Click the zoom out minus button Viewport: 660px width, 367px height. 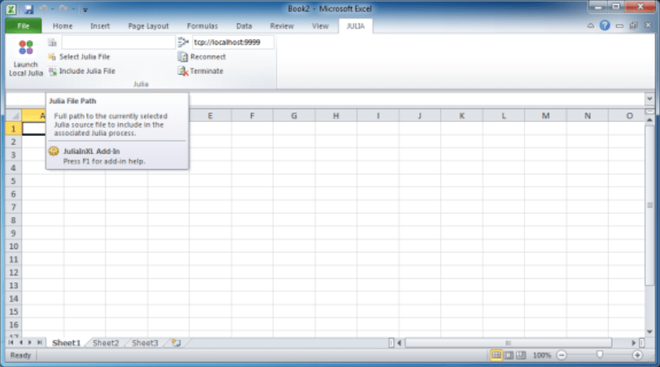(x=561, y=355)
